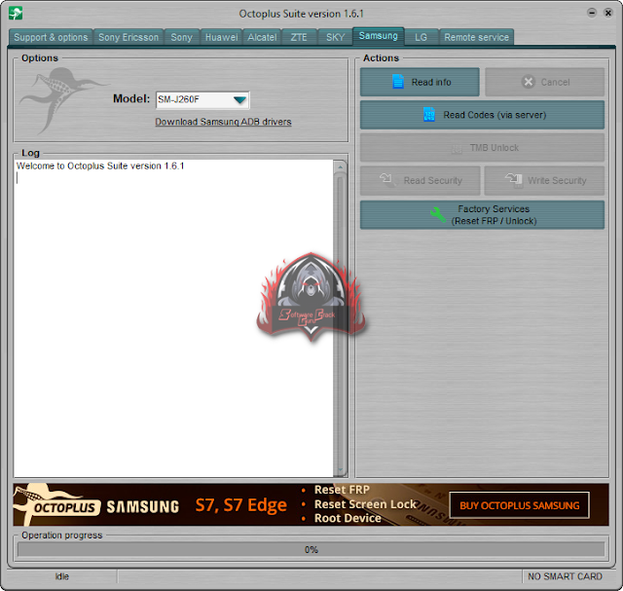Click the 'idle' status bar text
The height and width of the screenshot is (591, 623).
coord(62,576)
